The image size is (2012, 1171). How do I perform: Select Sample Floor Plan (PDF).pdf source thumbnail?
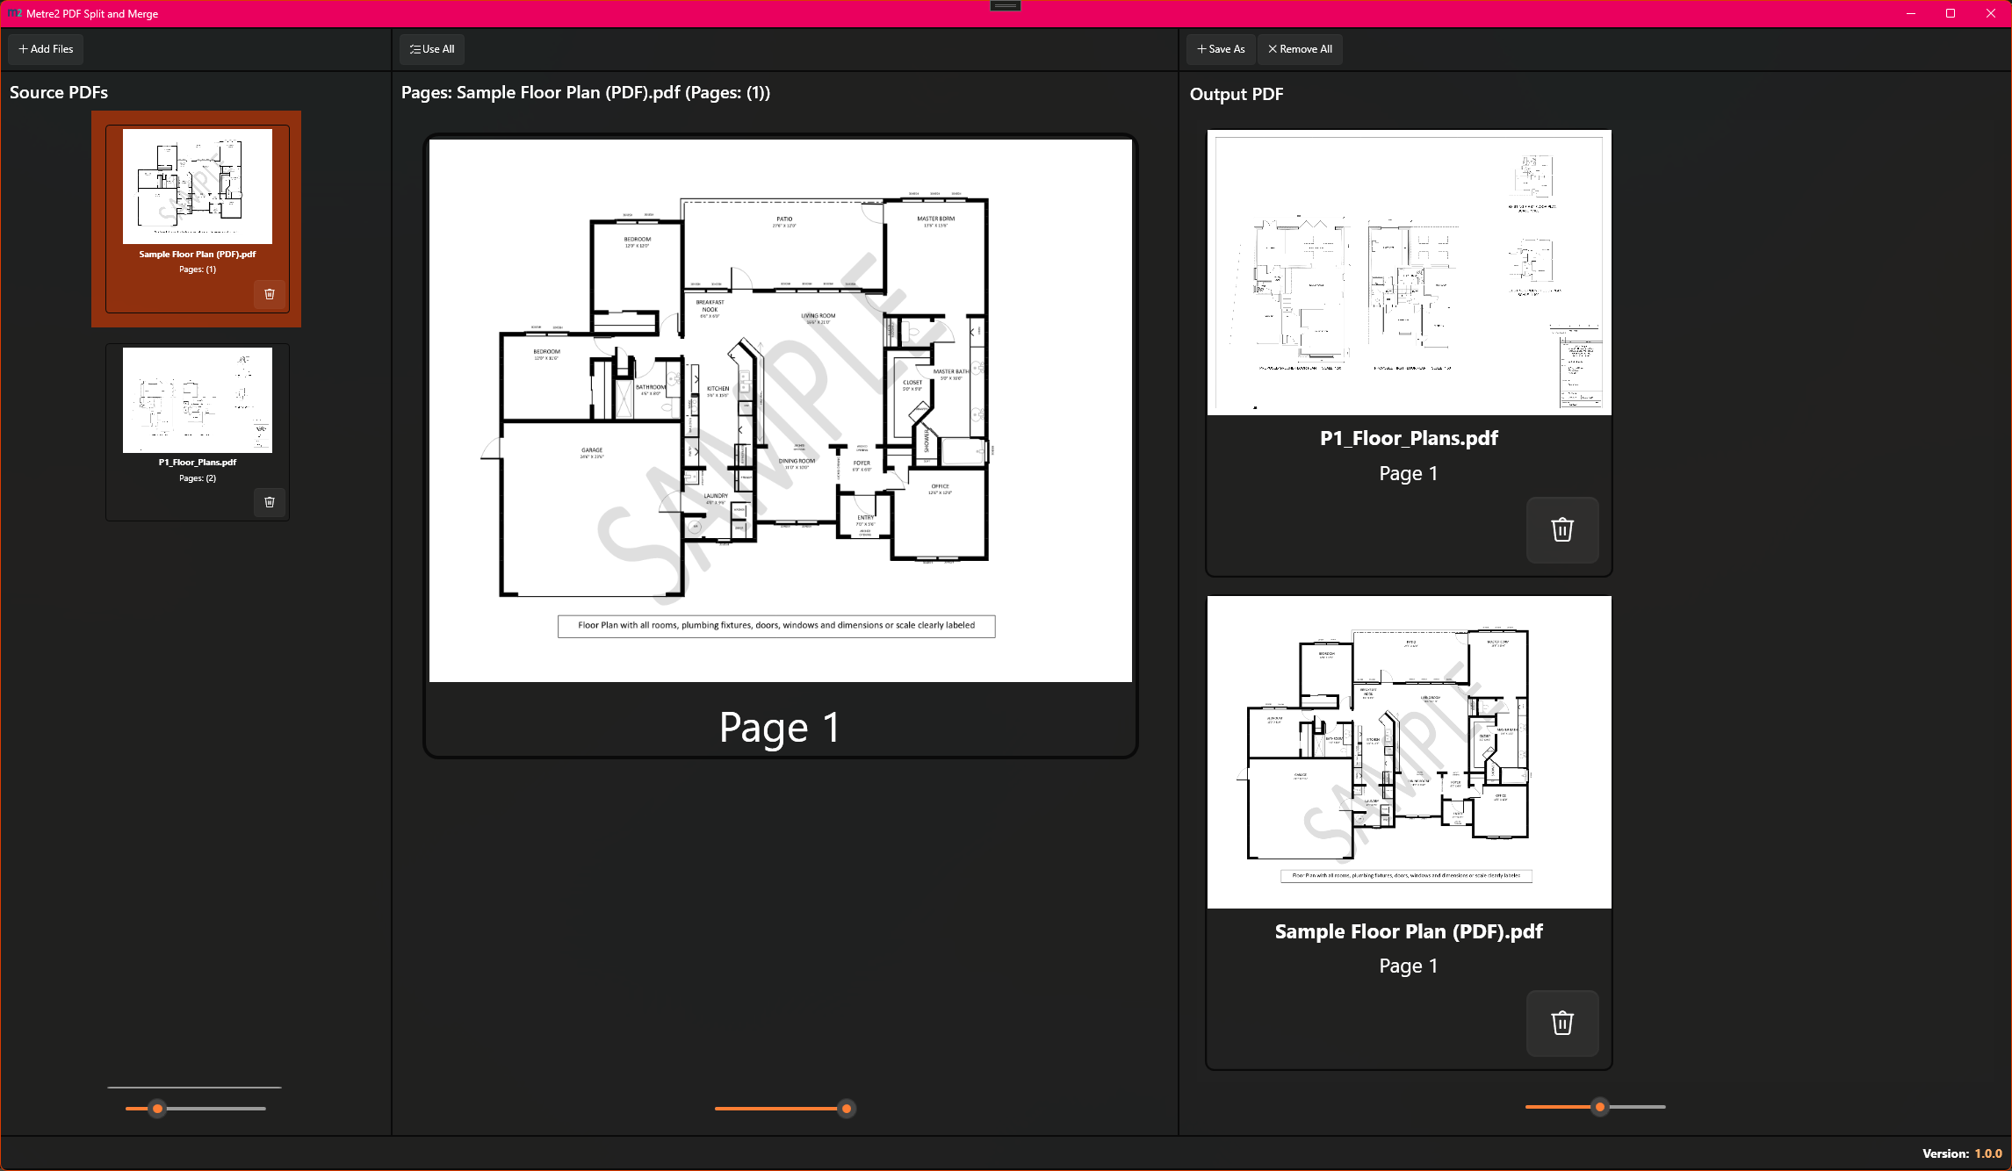point(197,187)
